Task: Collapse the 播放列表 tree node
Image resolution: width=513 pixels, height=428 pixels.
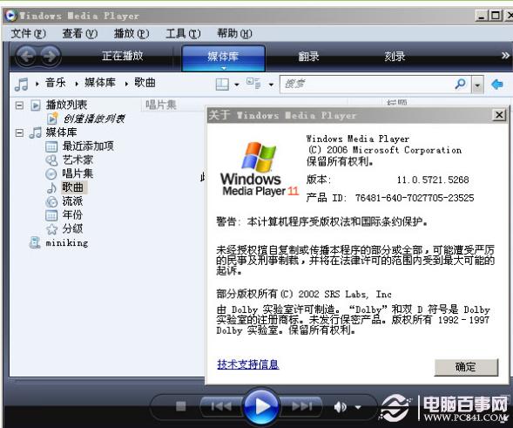Action: [19, 105]
